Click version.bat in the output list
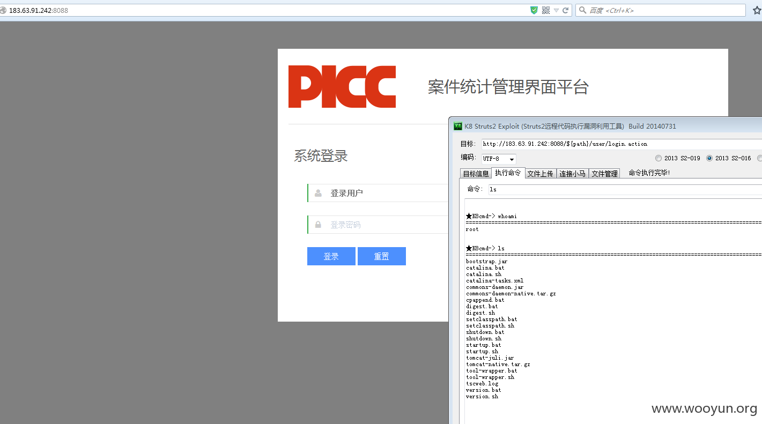Screen dimensions: 762x424 tap(484, 390)
